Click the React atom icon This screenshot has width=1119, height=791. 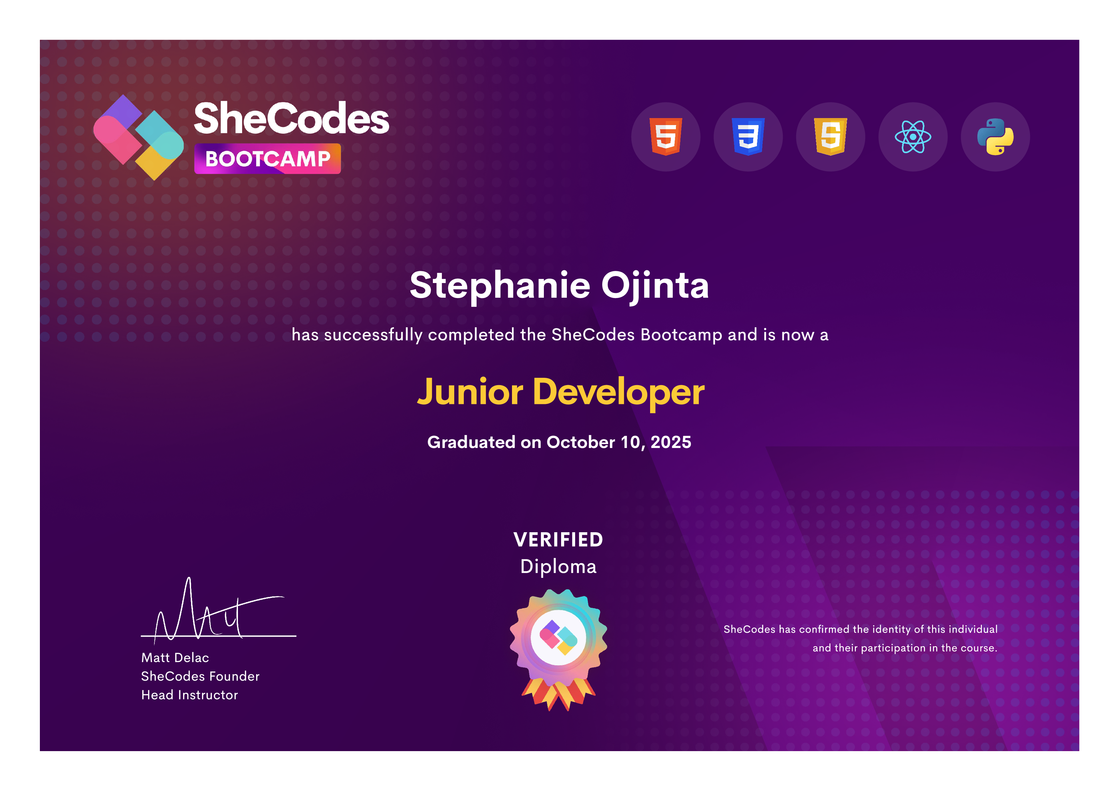913,137
